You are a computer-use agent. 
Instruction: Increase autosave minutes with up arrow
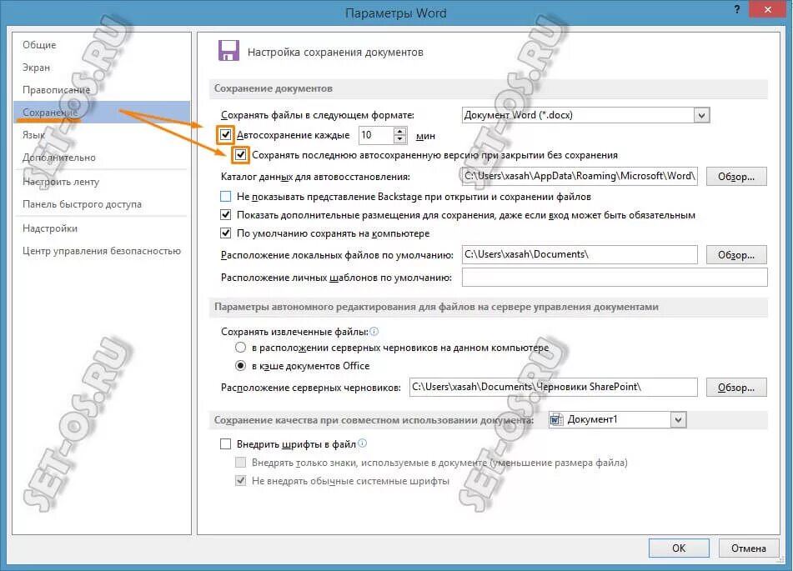(400, 131)
